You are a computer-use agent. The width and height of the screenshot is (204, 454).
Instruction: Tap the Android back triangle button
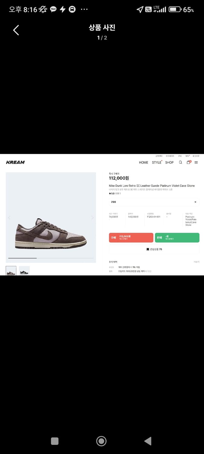147,441
